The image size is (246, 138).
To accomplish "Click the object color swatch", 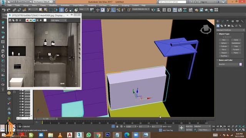I will [x=241, y=64].
